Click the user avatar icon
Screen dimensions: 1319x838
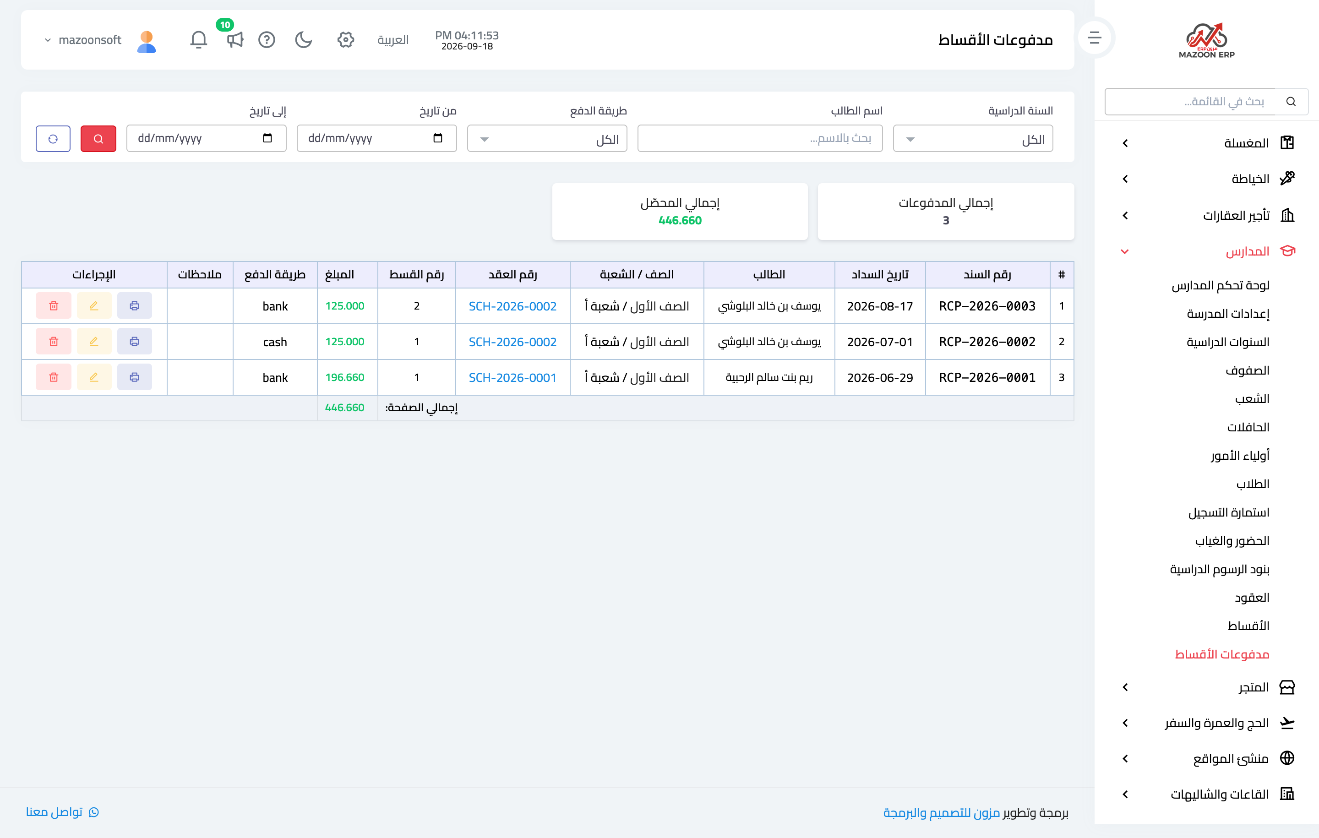(x=147, y=41)
